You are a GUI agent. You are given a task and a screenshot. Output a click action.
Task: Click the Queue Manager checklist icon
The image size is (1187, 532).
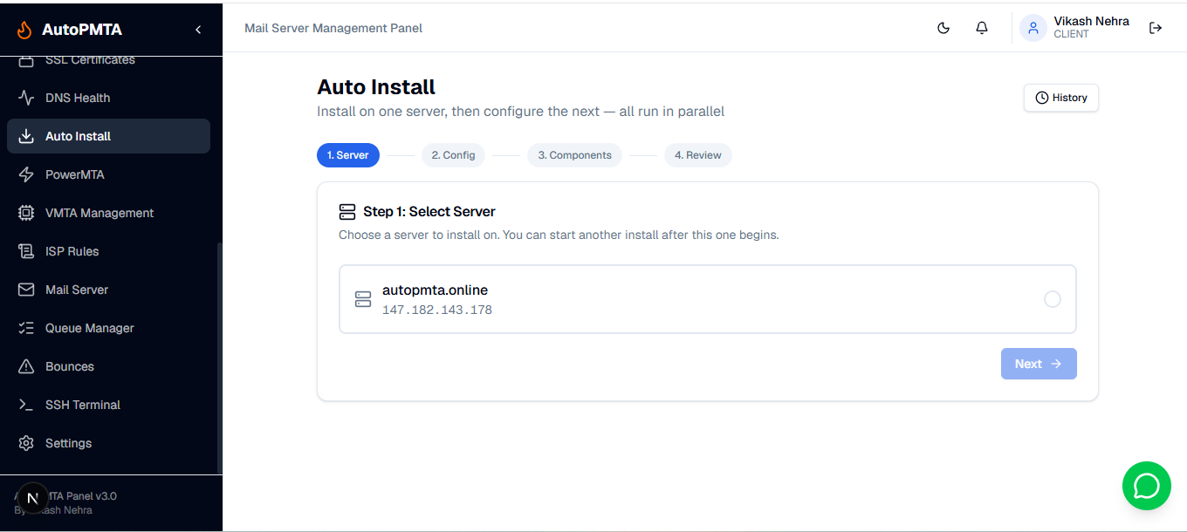(26, 328)
